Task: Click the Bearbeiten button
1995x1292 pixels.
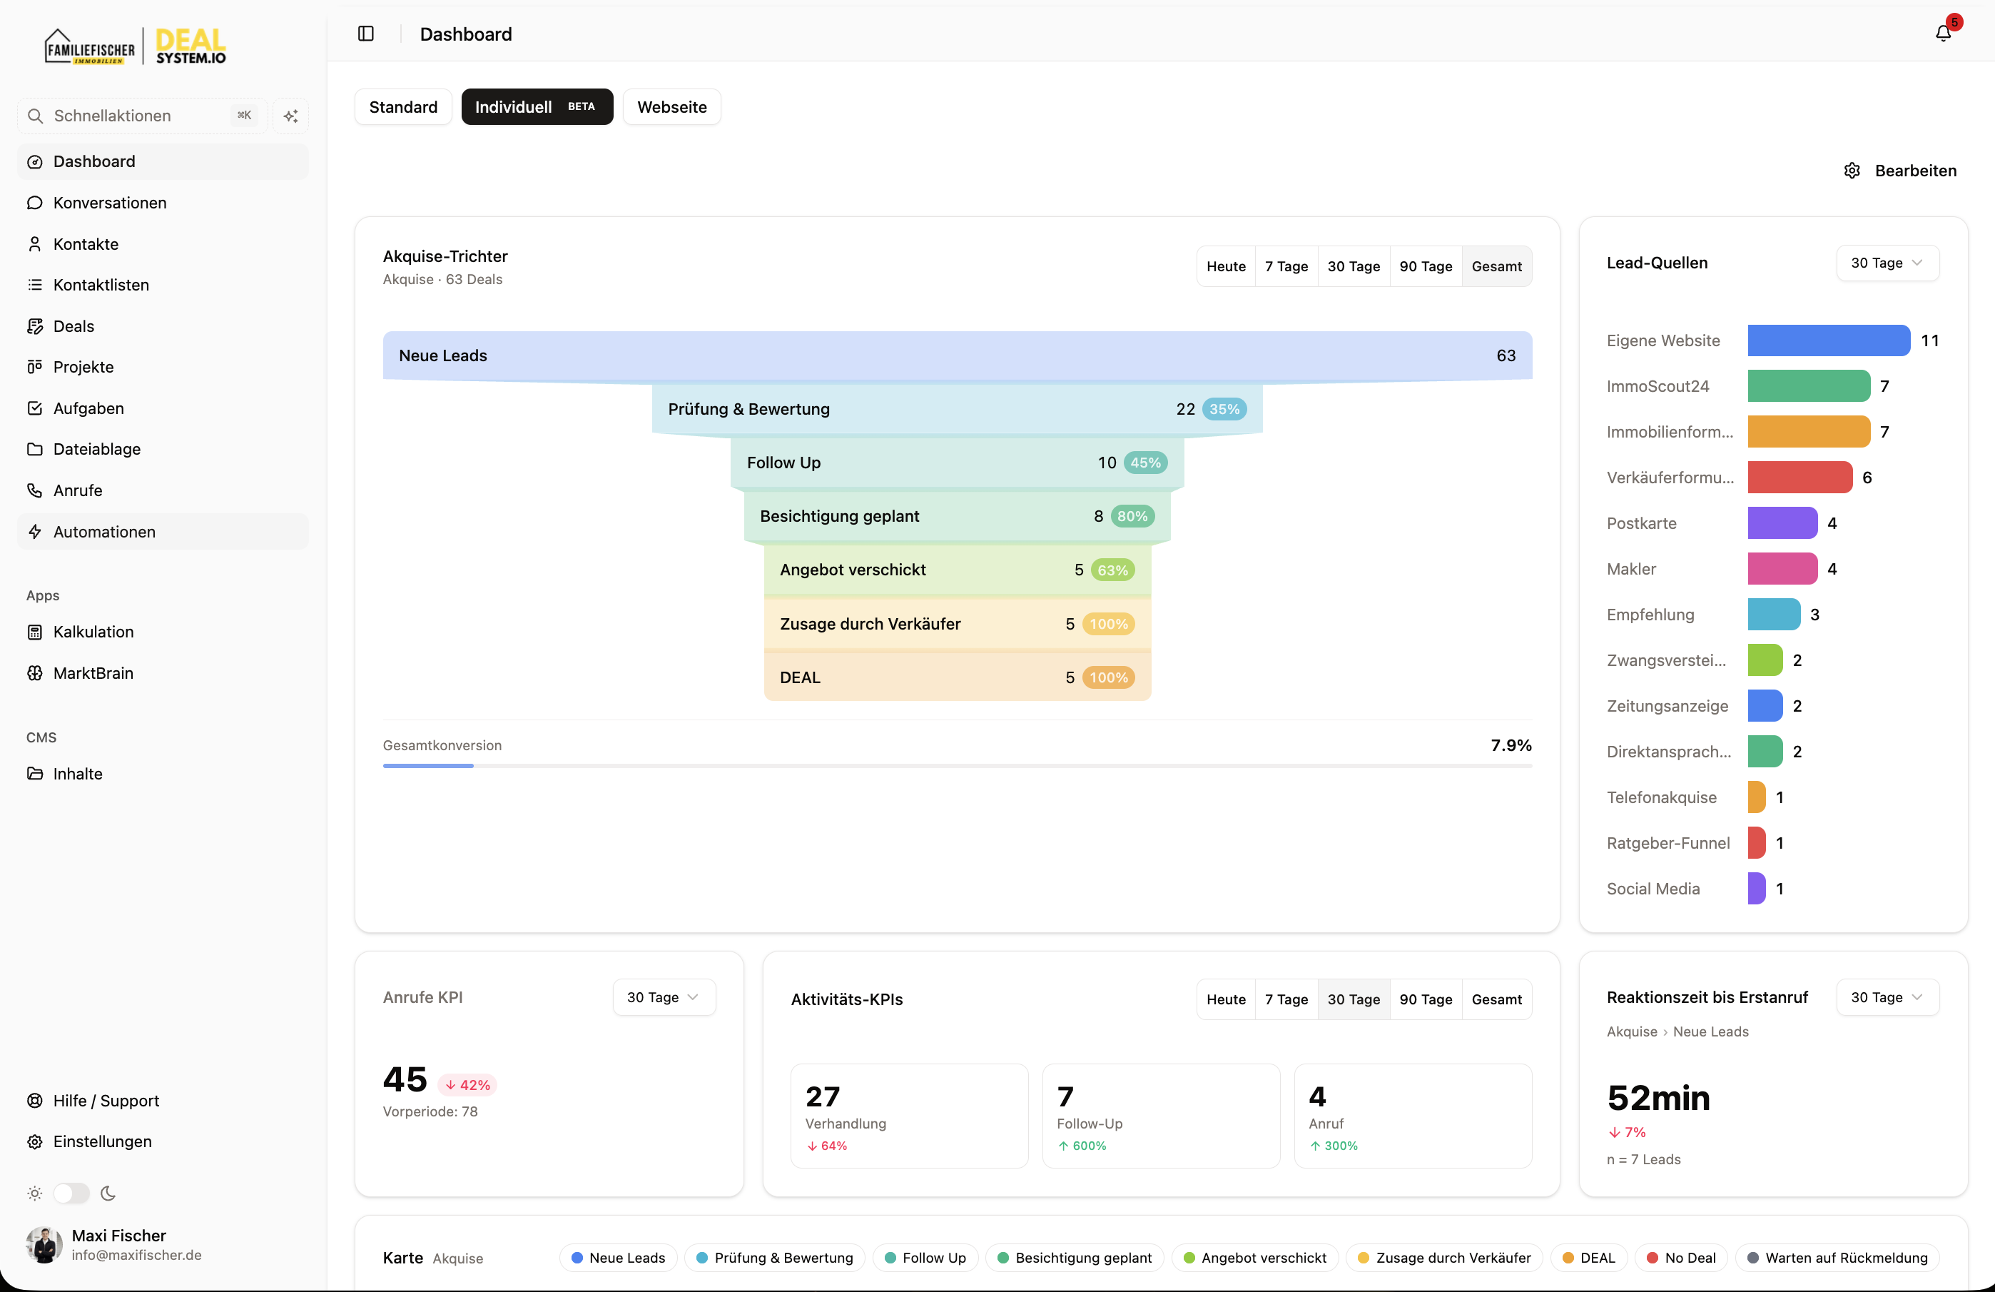Action: click(x=1900, y=171)
